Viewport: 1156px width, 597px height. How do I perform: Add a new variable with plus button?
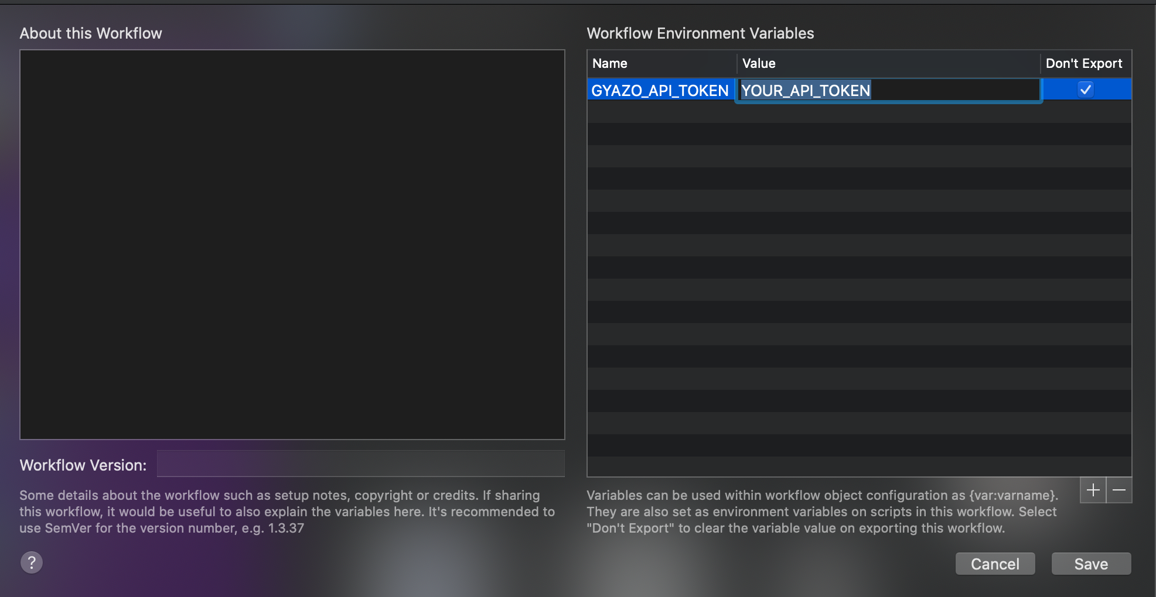(1093, 490)
